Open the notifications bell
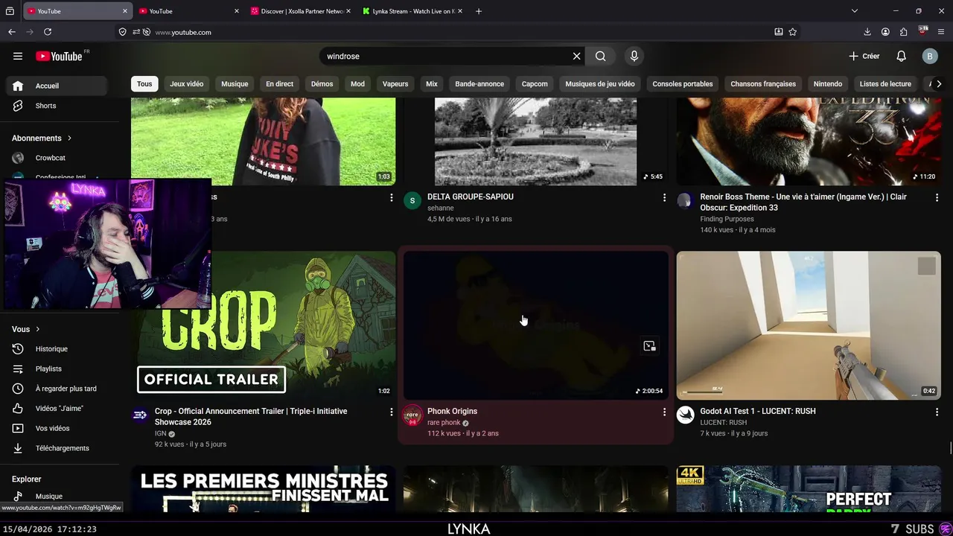Image resolution: width=953 pixels, height=536 pixels. pos(901,56)
